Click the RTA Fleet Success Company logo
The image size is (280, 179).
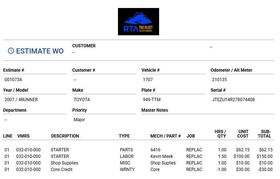(138, 22)
